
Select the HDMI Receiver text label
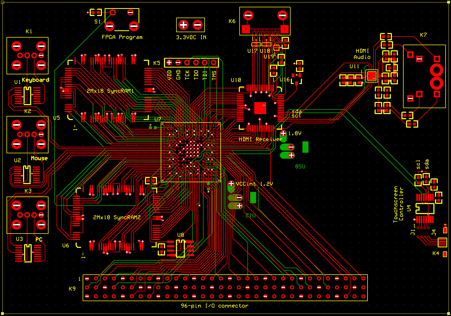coord(260,139)
